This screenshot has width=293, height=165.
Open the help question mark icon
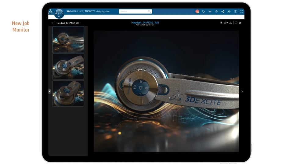[235, 11]
